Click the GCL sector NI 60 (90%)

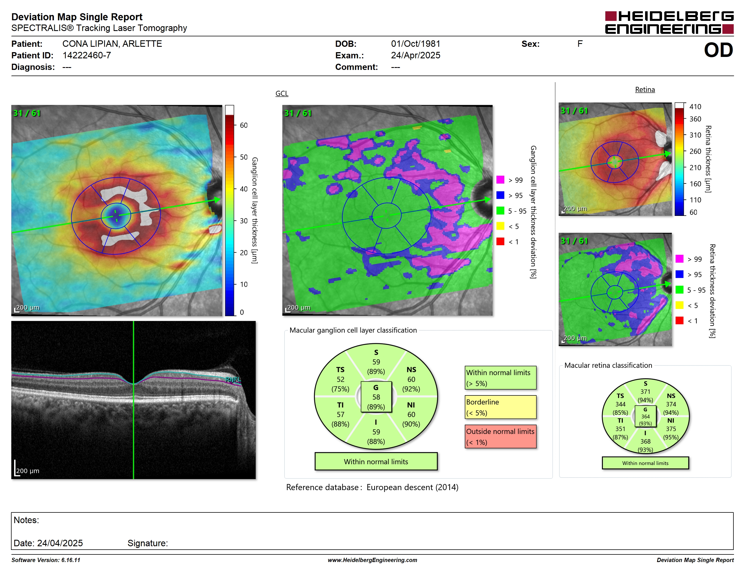(x=411, y=414)
